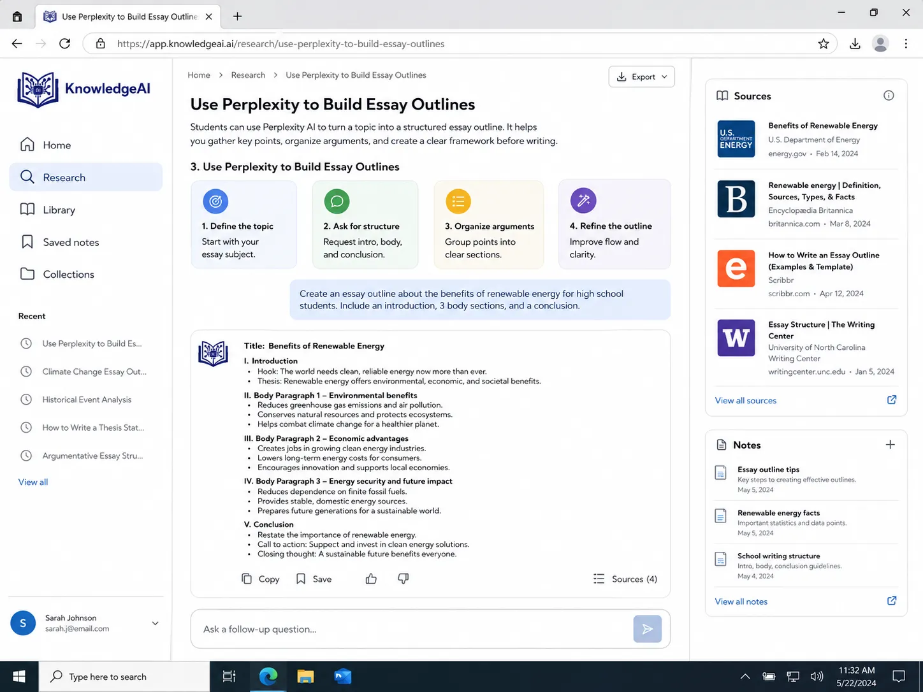Add a new note with plus icon

[x=890, y=445]
